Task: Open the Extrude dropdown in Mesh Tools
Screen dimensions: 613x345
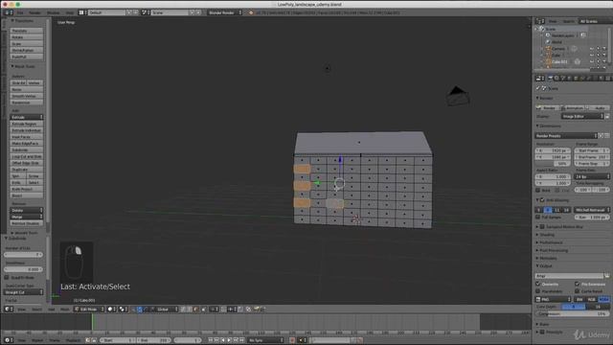Action: [x=26, y=117]
